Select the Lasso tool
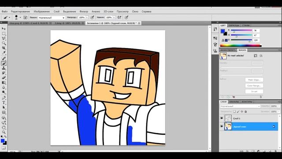This screenshot has width=282, height=159. 4,38
